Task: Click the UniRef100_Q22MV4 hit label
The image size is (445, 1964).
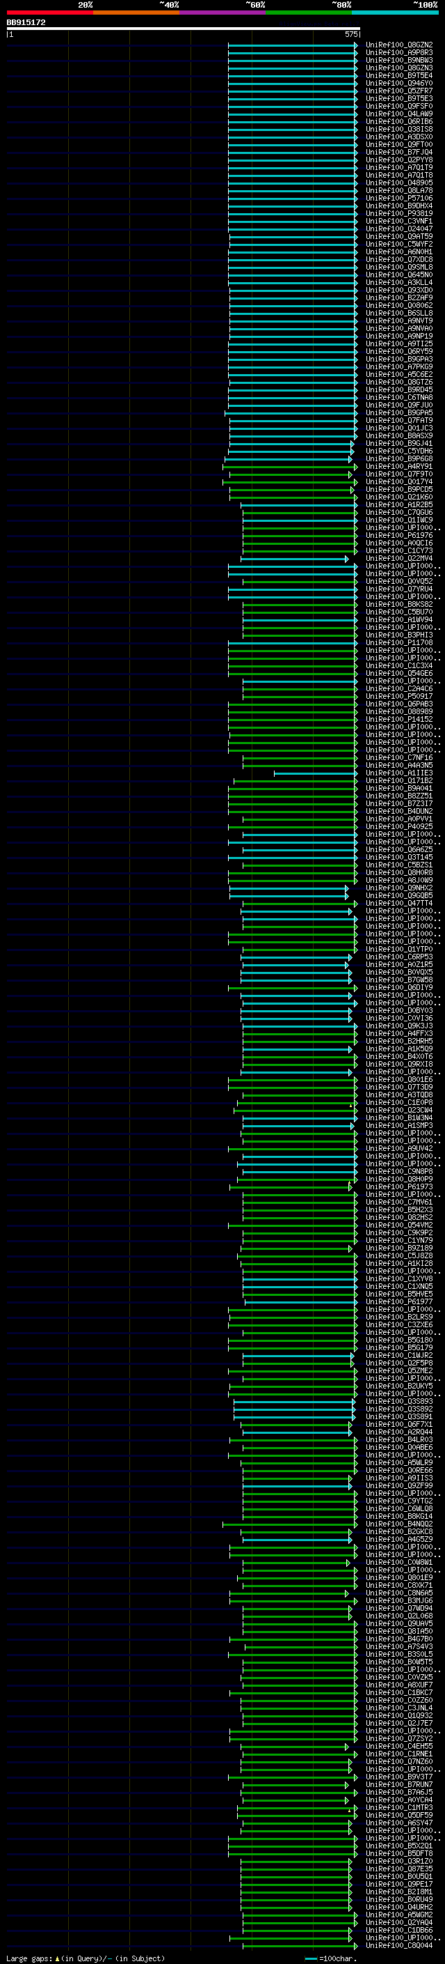Action: (398, 559)
